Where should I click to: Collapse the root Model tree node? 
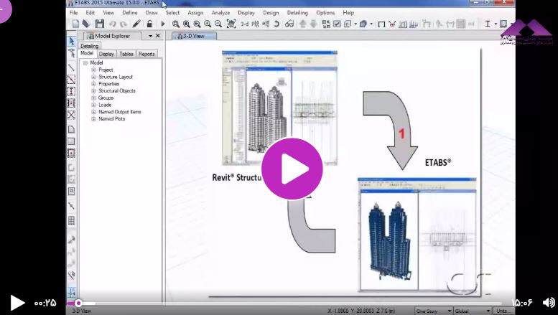tap(85, 62)
